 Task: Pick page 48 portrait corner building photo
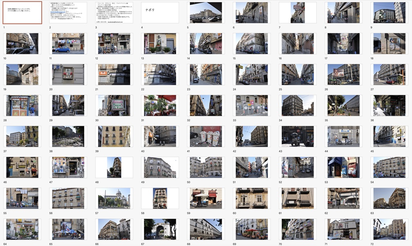tap(114, 168)
